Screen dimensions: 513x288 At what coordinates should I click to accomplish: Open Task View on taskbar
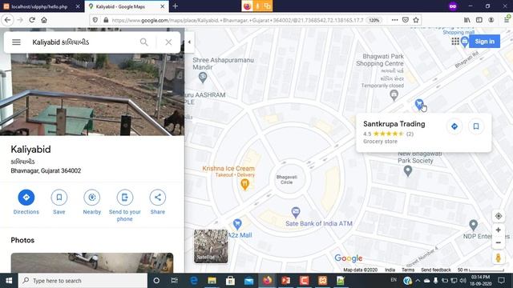tap(175, 281)
